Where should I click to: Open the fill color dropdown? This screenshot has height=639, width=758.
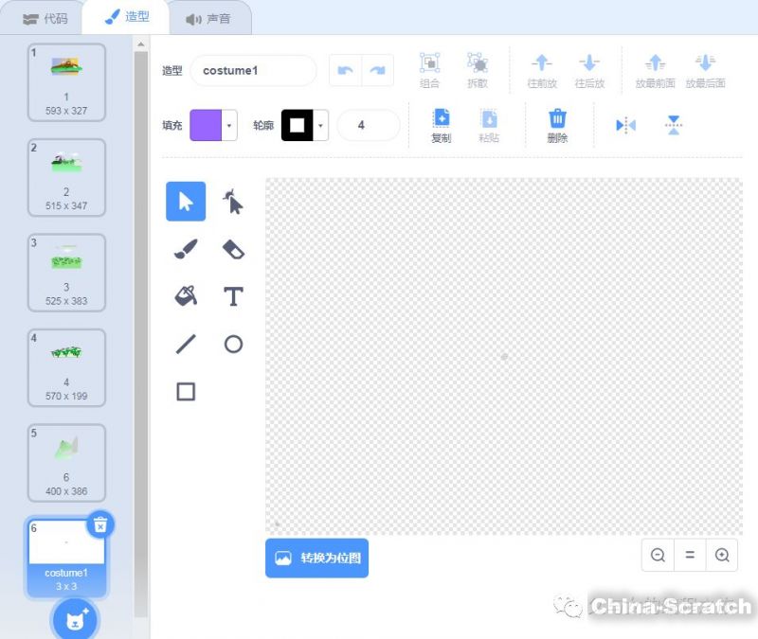[229, 125]
